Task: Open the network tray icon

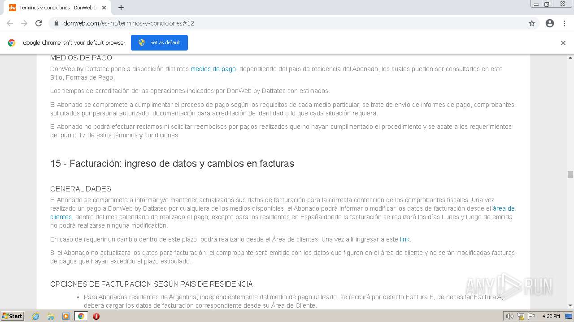Action: (x=521, y=316)
